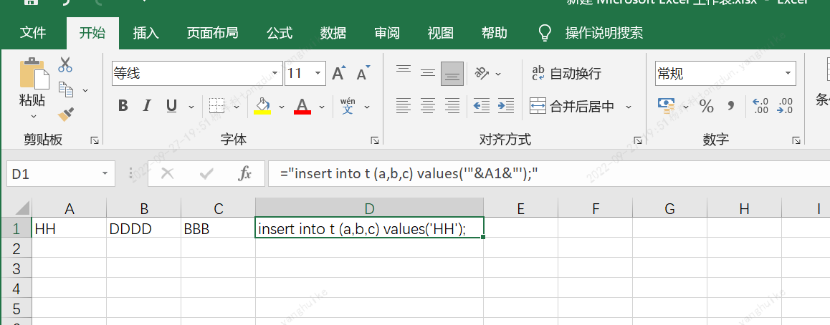The width and height of the screenshot is (830, 325).
Task: Switch to the 数据 tab
Action: point(333,33)
